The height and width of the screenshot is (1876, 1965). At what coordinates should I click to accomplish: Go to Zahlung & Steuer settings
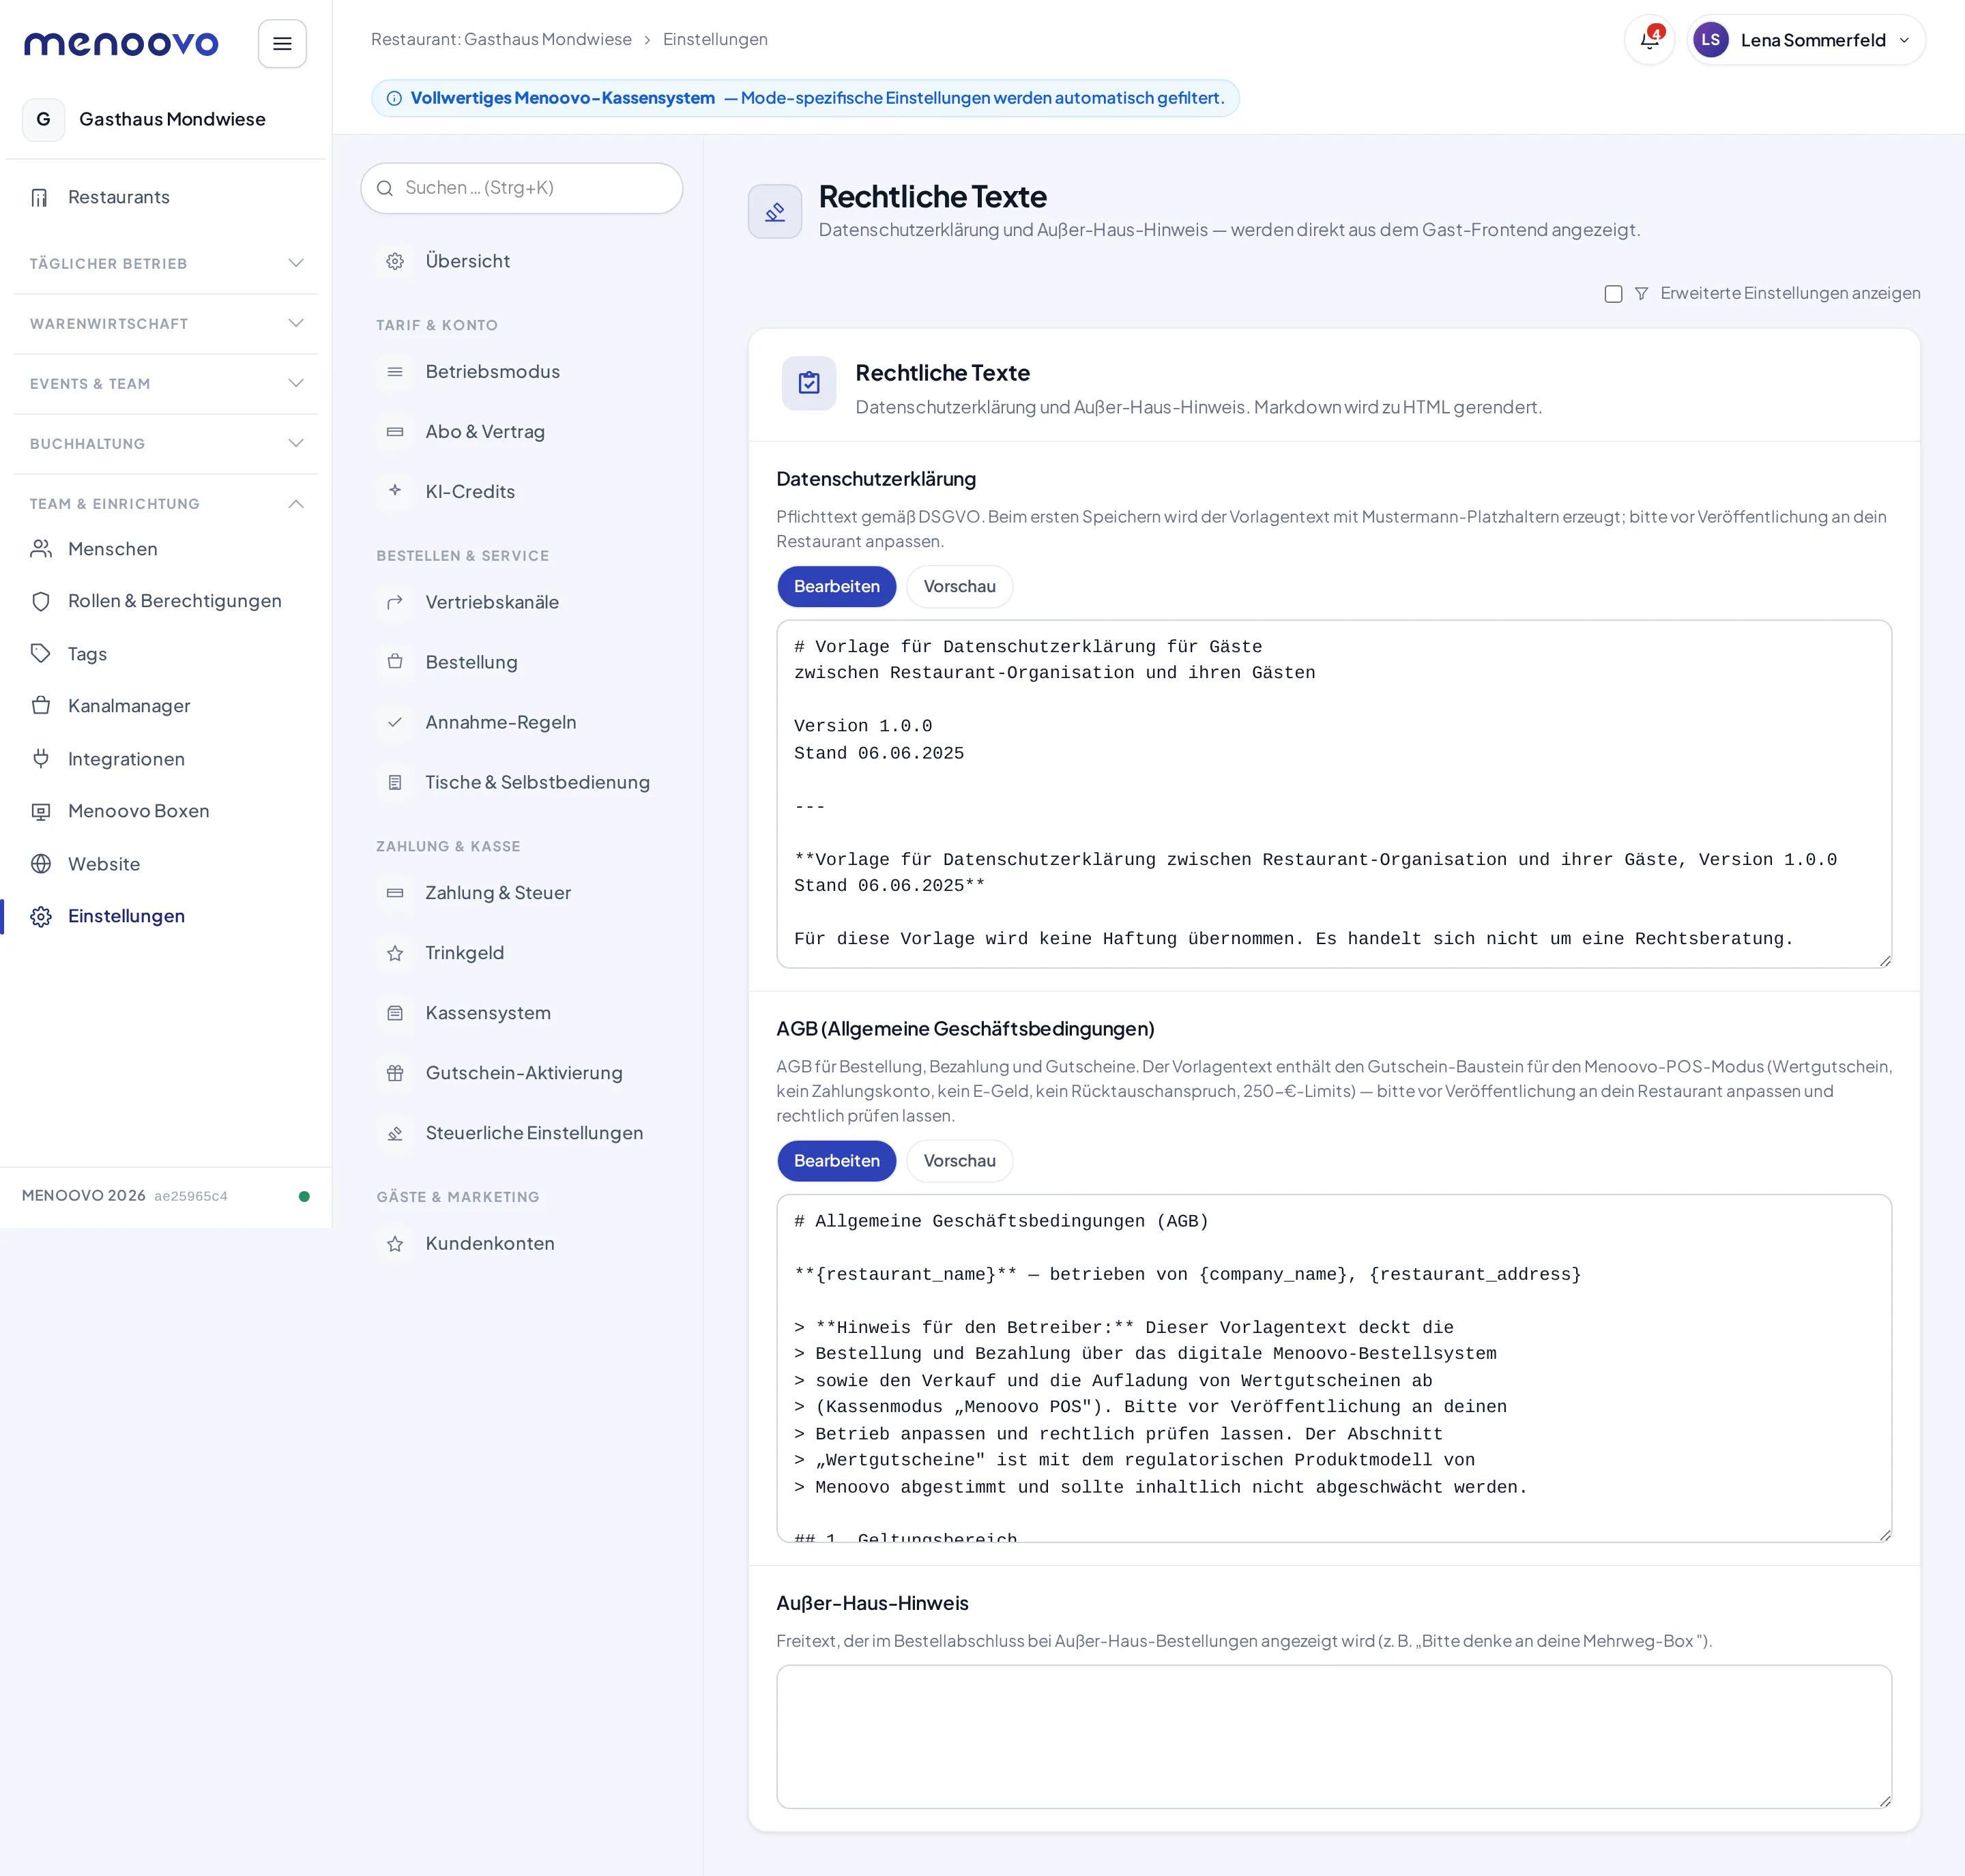point(521,893)
